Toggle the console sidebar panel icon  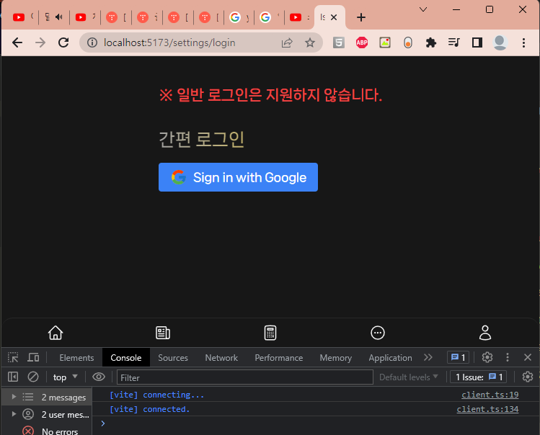(13, 377)
